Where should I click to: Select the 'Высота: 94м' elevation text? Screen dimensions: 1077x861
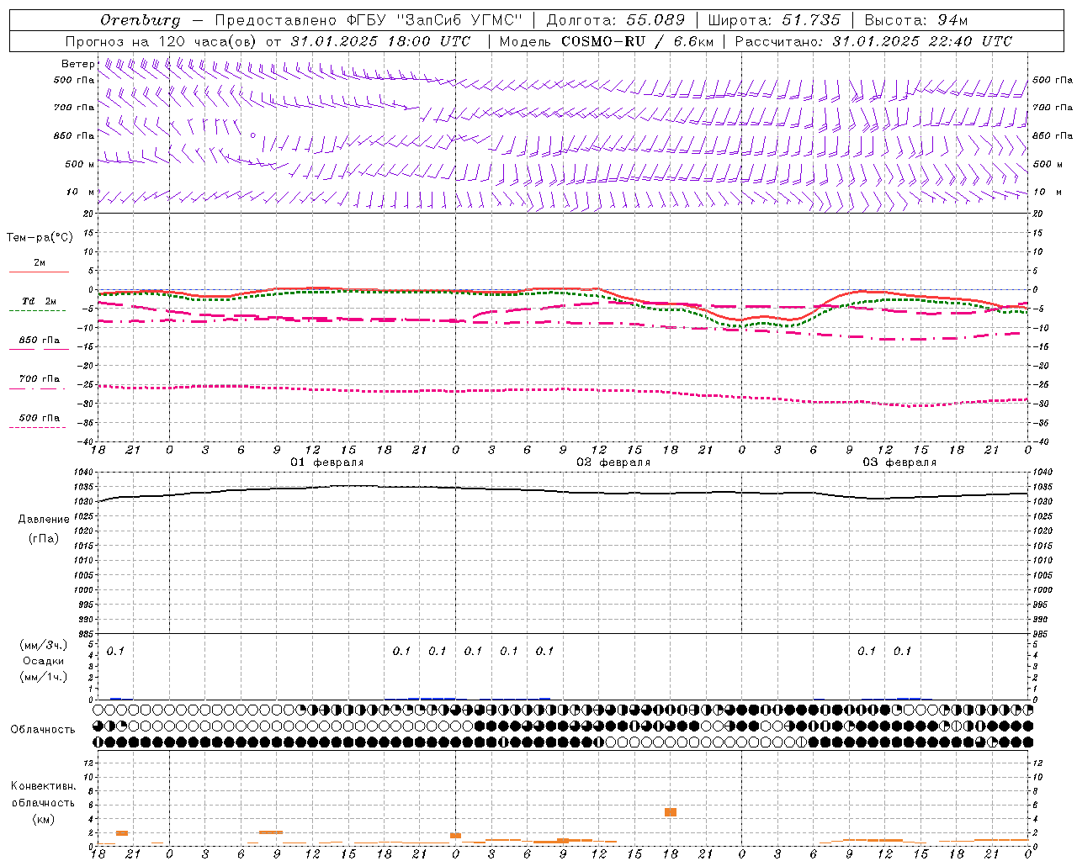(916, 20)
